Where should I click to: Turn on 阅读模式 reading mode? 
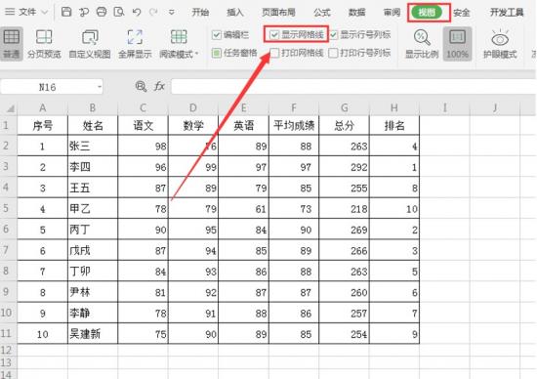[x=179, y=44]
